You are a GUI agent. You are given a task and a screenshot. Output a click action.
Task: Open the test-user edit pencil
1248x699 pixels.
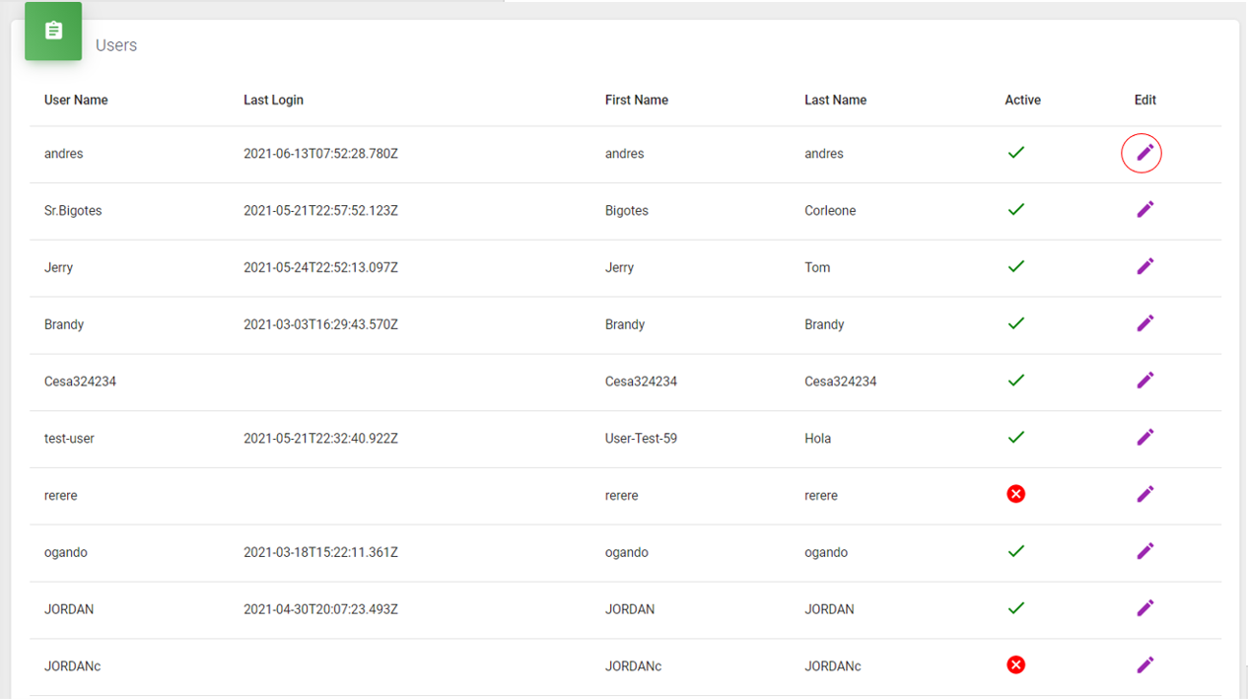click(x=1144, y=437)
